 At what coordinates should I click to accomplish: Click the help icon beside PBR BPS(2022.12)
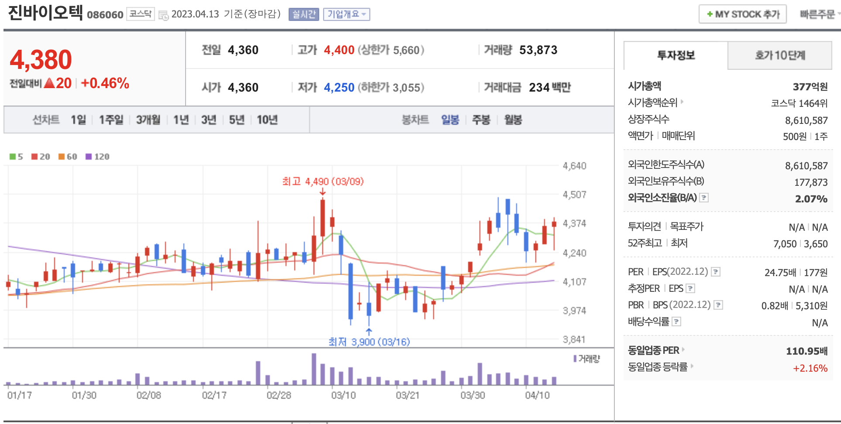coord(718,305)
